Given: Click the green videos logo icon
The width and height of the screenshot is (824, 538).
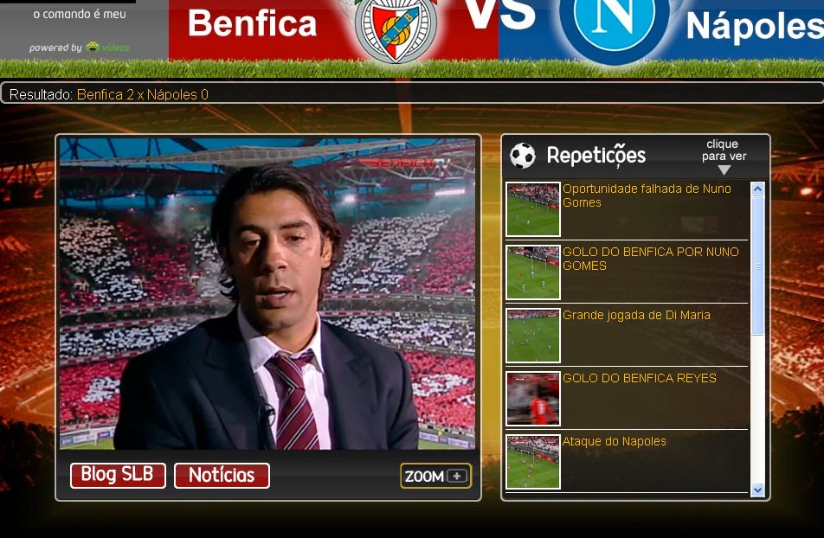Looking at the screenshot, I should click(93, 47).
